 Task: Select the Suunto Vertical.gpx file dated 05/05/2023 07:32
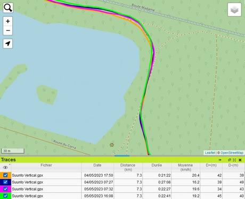click(28, 189)
